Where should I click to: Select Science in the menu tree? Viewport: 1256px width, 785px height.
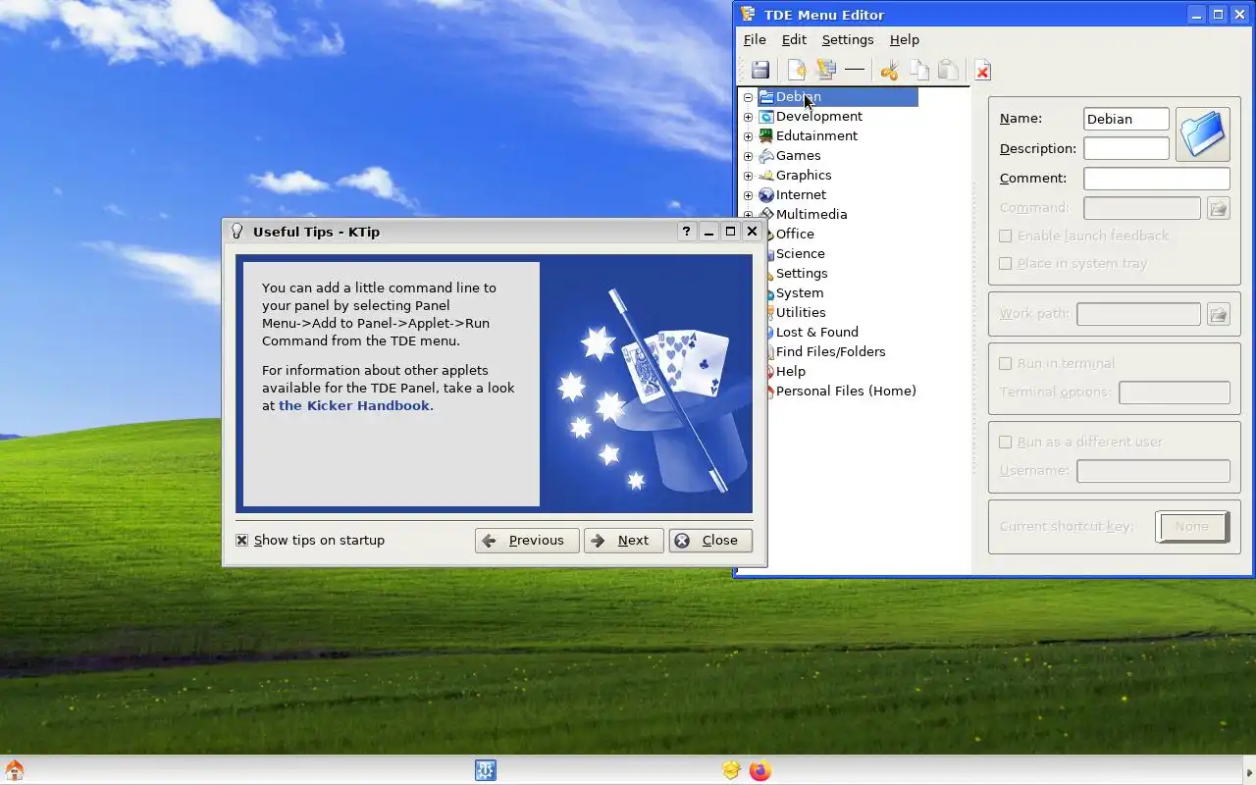click(x=801, y=254)
